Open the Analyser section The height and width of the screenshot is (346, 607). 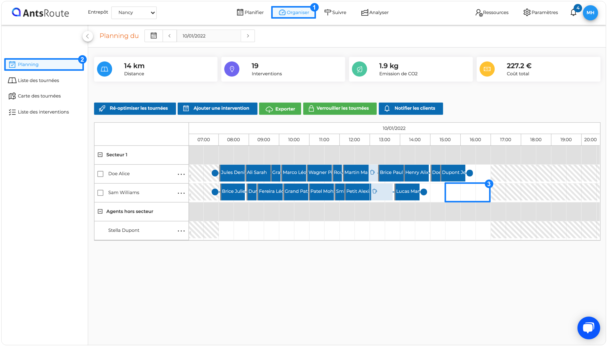pyautogui.click(x=375, y=12)
